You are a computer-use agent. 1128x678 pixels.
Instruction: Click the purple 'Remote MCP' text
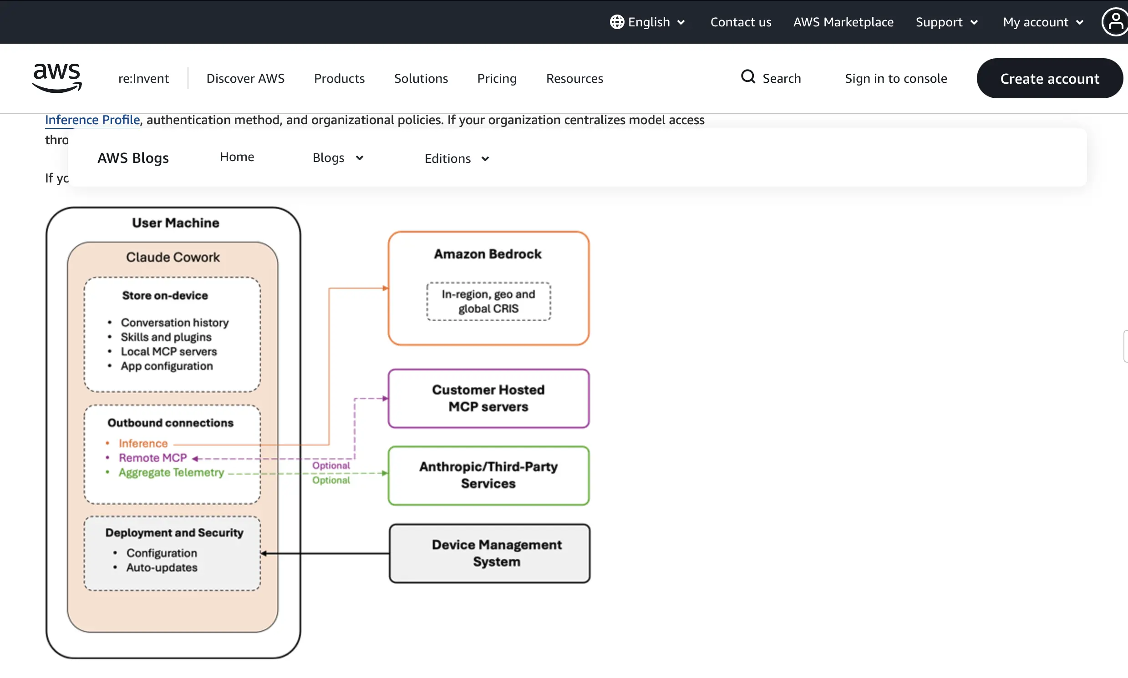coord(152,458)
